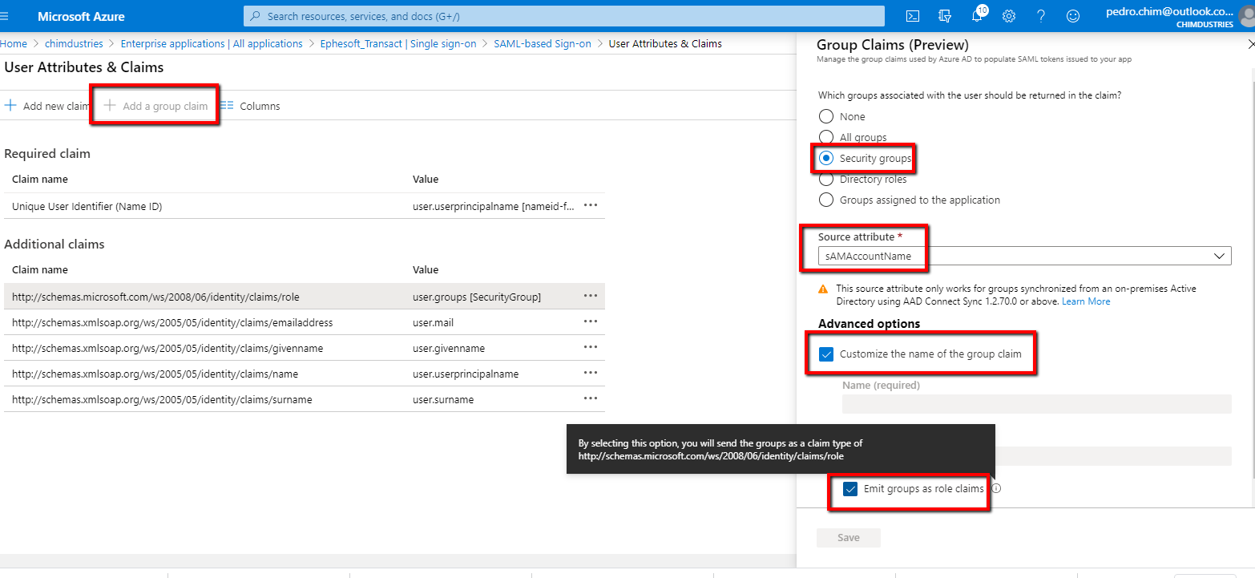Select the Security groups radio option
Screen dimensions: 1255x578
(826, 158)
